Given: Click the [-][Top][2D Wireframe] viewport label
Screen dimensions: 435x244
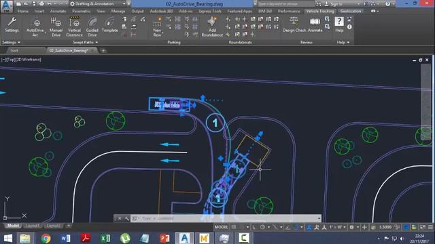Looking at the screenshot, I should pyautogui.click(x=21, y=60).
